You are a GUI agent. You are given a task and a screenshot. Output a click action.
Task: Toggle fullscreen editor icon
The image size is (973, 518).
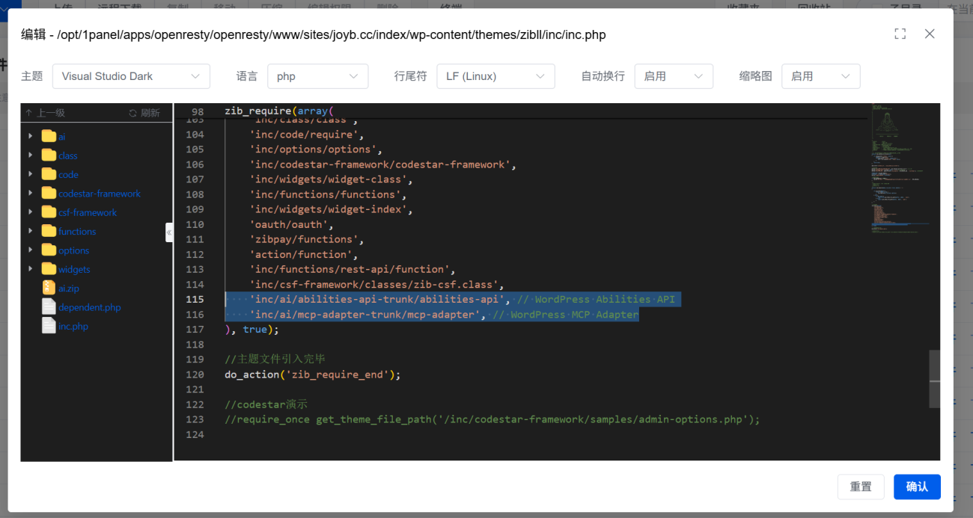[900, 34]
